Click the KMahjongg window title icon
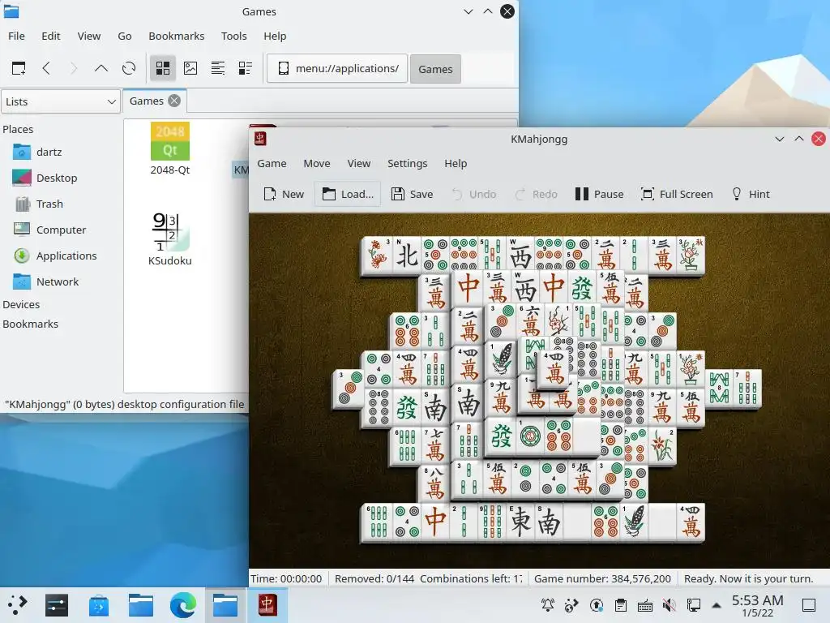This screenshot has width=830, height=623. click(260, 139)
